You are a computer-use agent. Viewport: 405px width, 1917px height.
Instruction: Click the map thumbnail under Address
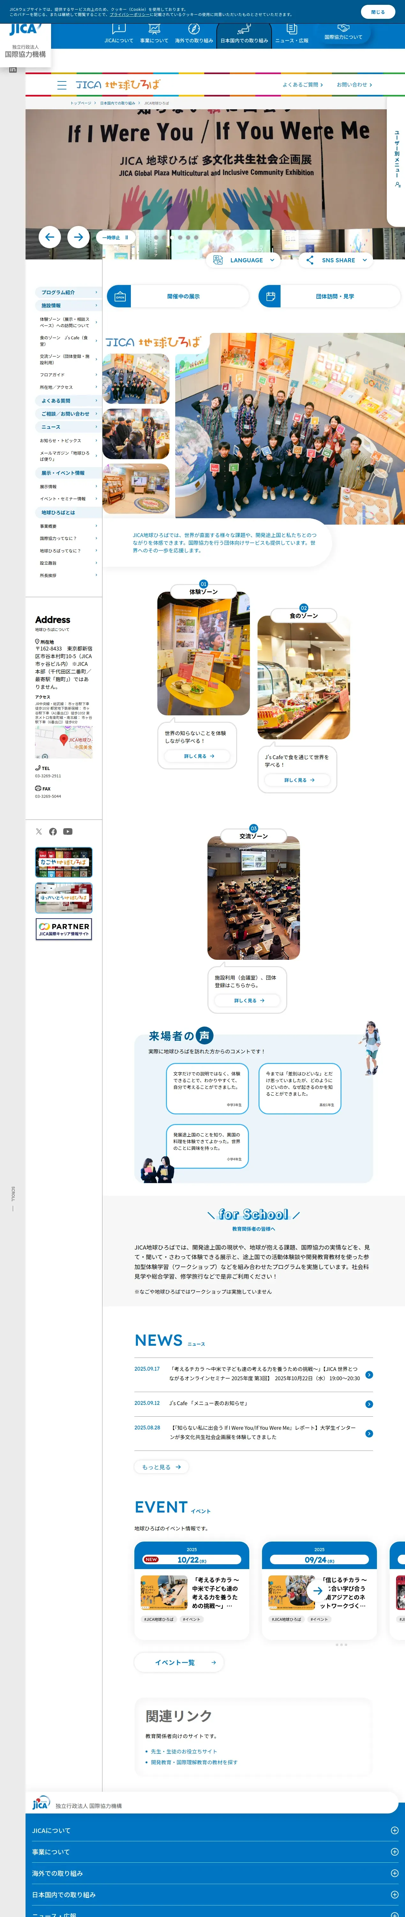(x=64, y=742)
